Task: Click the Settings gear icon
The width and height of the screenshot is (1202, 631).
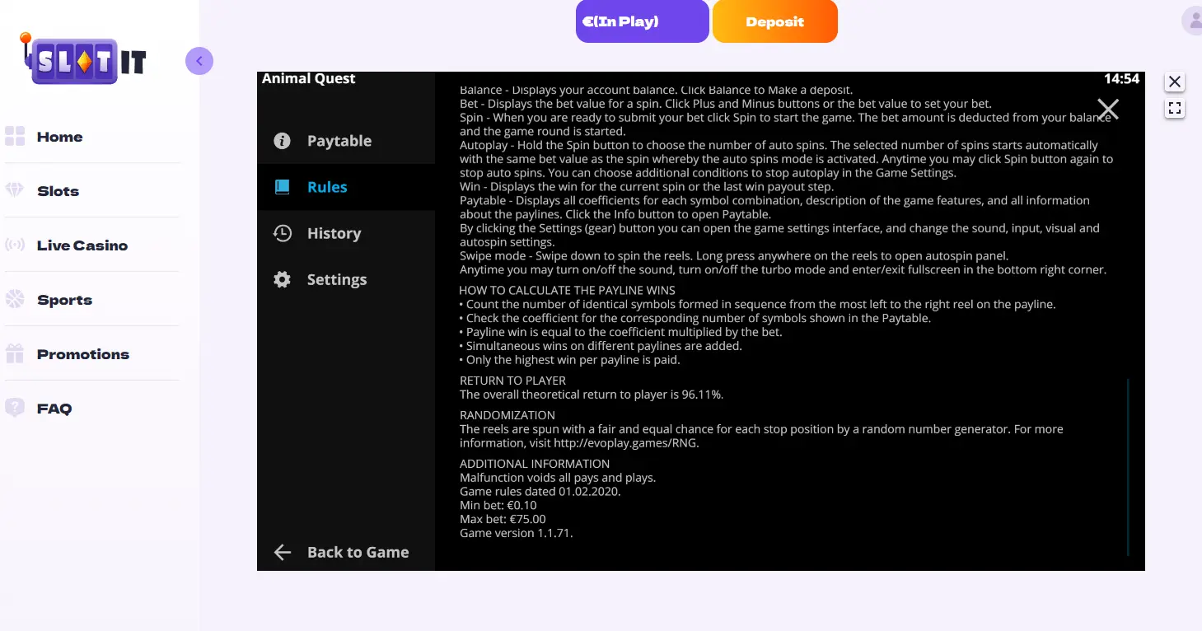Action: pos(282,279)
